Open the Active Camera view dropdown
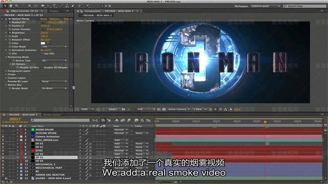328x184 pixels. click(178, 109)
